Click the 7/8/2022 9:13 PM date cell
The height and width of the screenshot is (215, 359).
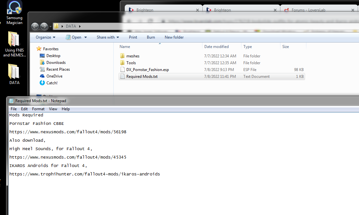(219, 70)
